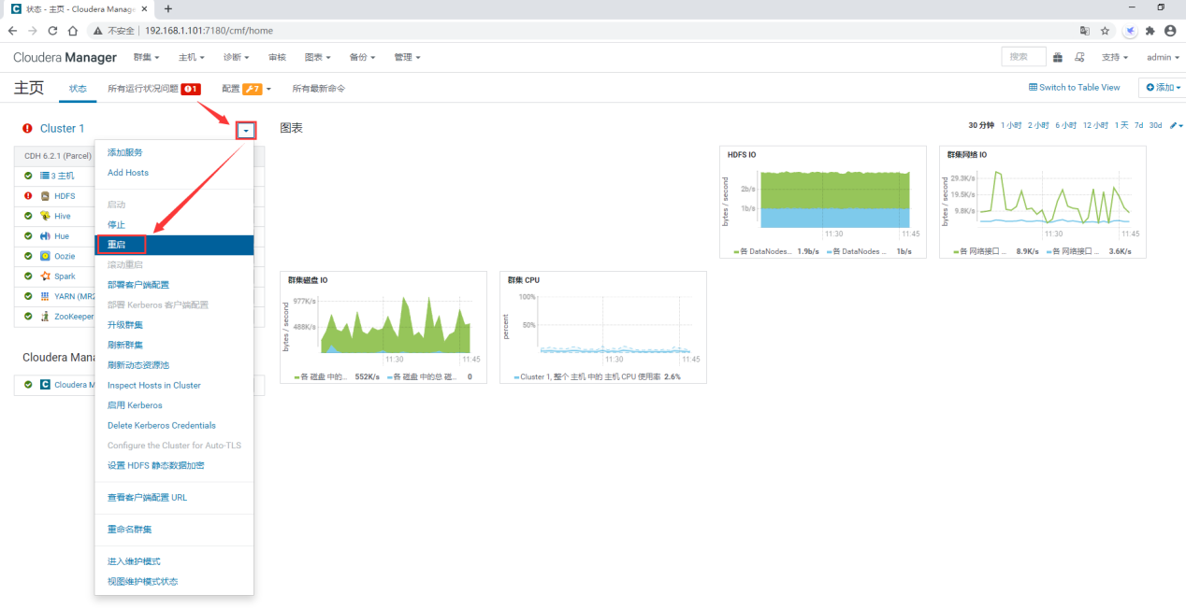Screen dimensions: 1186x609
Task: Open the 诊断 dropdown menu
Action: 236,57
